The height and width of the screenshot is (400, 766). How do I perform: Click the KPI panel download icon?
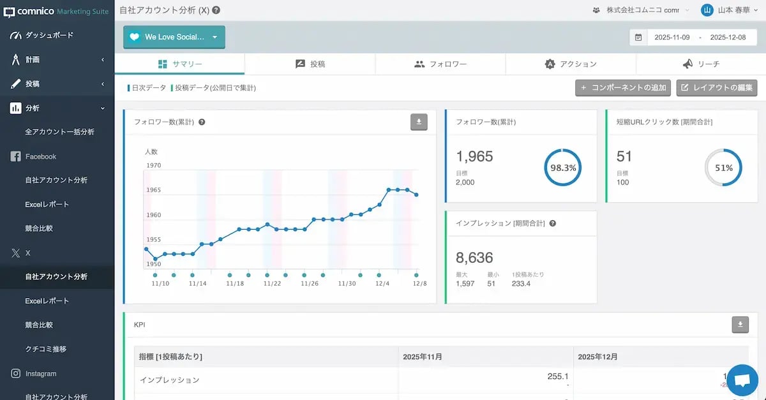pos(740,325)
